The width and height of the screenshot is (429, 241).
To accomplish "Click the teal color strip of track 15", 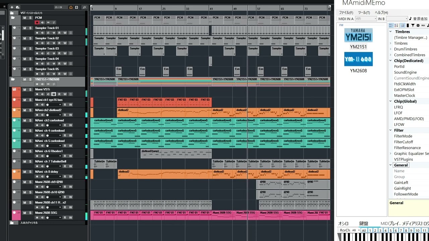I will click(16, 123).
